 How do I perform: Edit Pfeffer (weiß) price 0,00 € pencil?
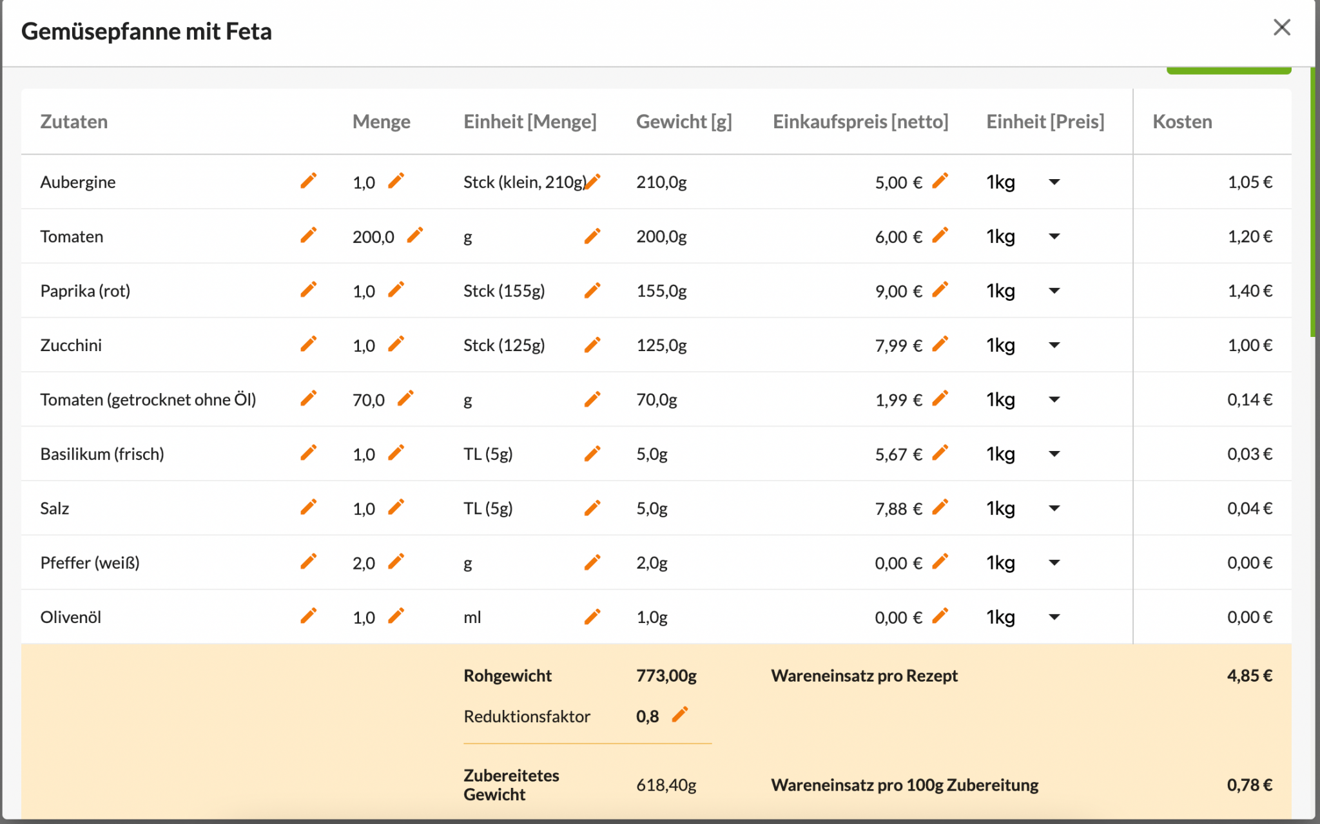point(940,562)
